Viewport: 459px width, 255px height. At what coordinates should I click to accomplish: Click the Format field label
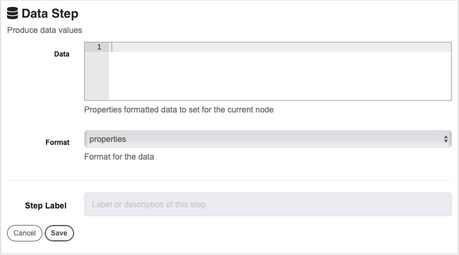click(x=58, y=143)
